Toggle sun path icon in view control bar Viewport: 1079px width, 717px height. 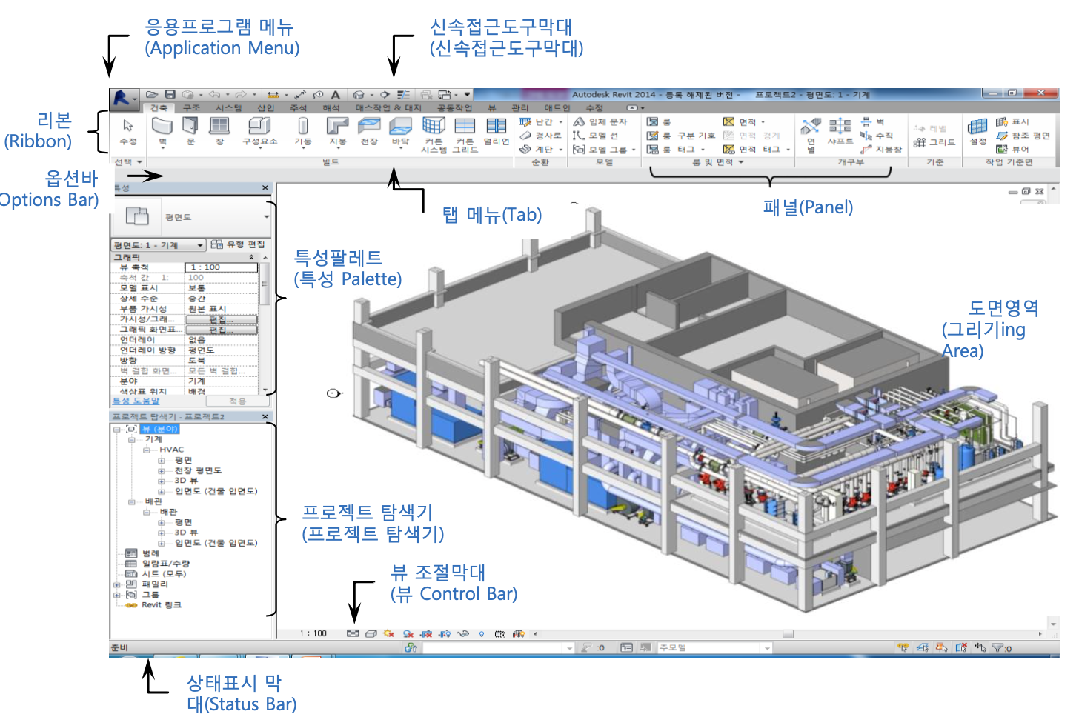point(388,633)
